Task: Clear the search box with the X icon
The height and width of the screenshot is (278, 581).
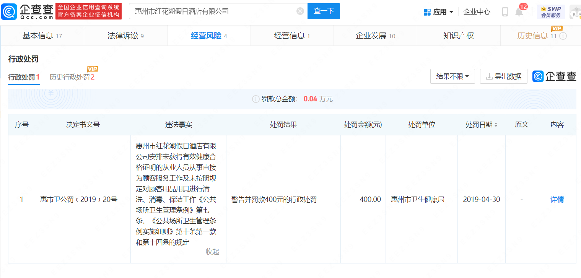Action: pyautogui.click(x=300, y=11)
